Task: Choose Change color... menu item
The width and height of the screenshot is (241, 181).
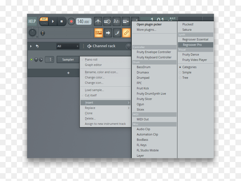Action: point(105,77)
